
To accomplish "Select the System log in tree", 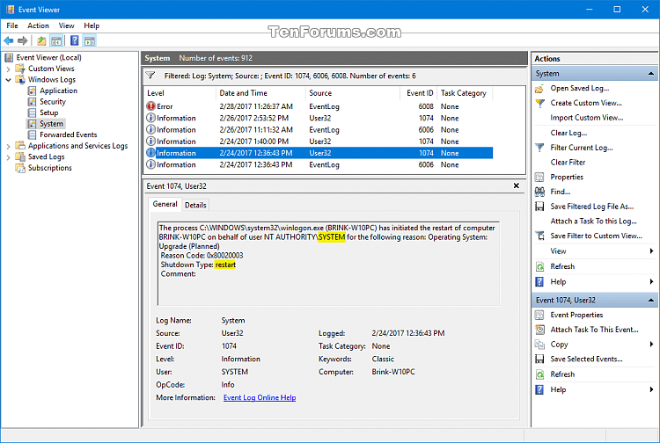I will (51, 124).
